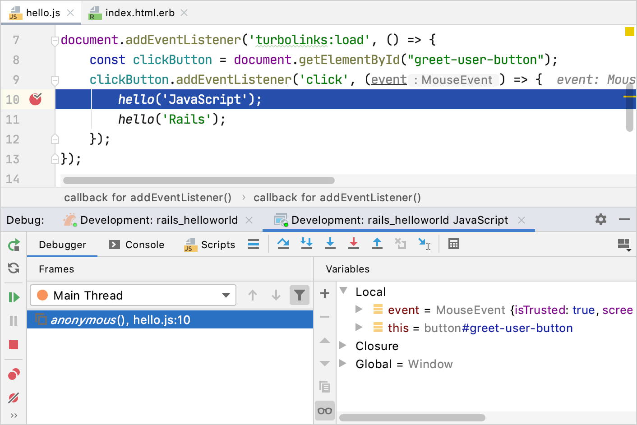This screenshot has height=425, width=637.
Task: Switch to the index.html.erb editor tab
Action: click(x=139, y=13)
